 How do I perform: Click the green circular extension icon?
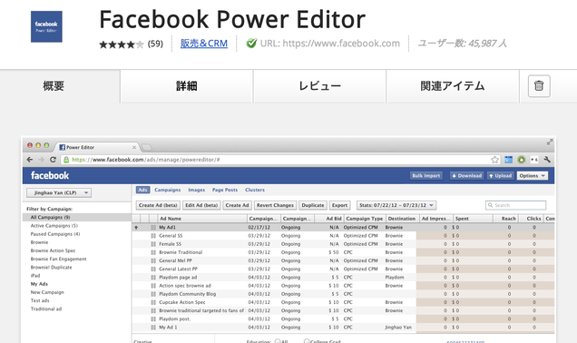point(521,160)
